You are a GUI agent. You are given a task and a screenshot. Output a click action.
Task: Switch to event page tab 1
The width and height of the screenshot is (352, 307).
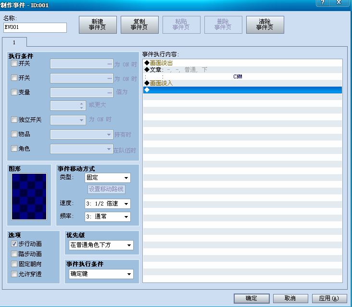(x=14, y=42)
